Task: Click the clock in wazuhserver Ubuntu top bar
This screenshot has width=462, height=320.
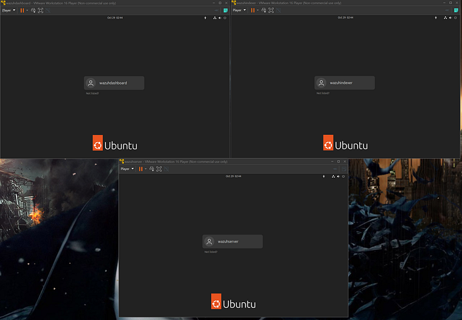Action: coord(234,177)
